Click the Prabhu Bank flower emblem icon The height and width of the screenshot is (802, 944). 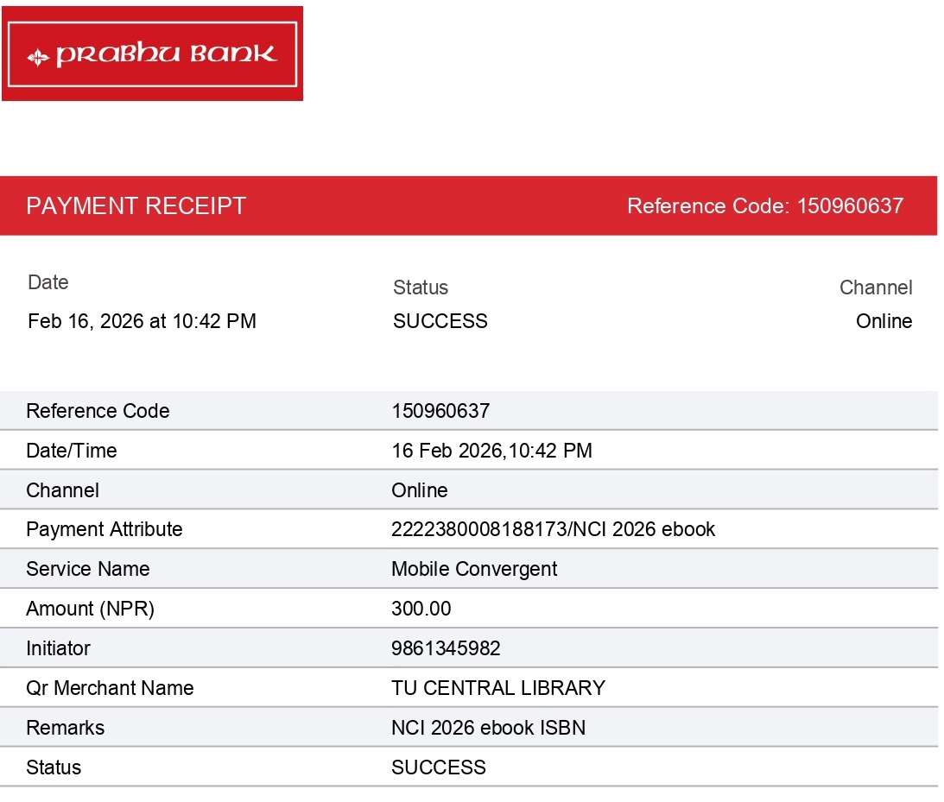tap(38, 58)
